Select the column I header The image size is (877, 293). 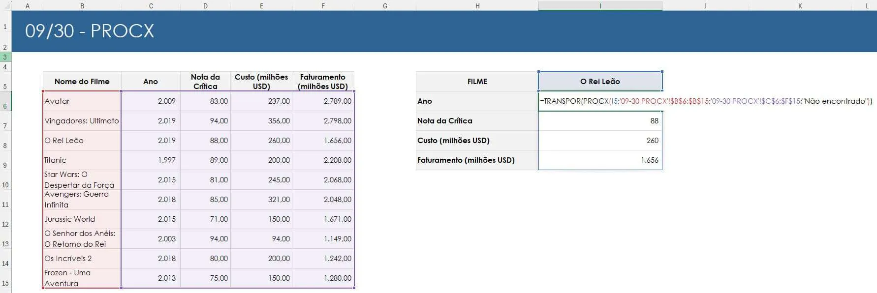tap(600, 5)
